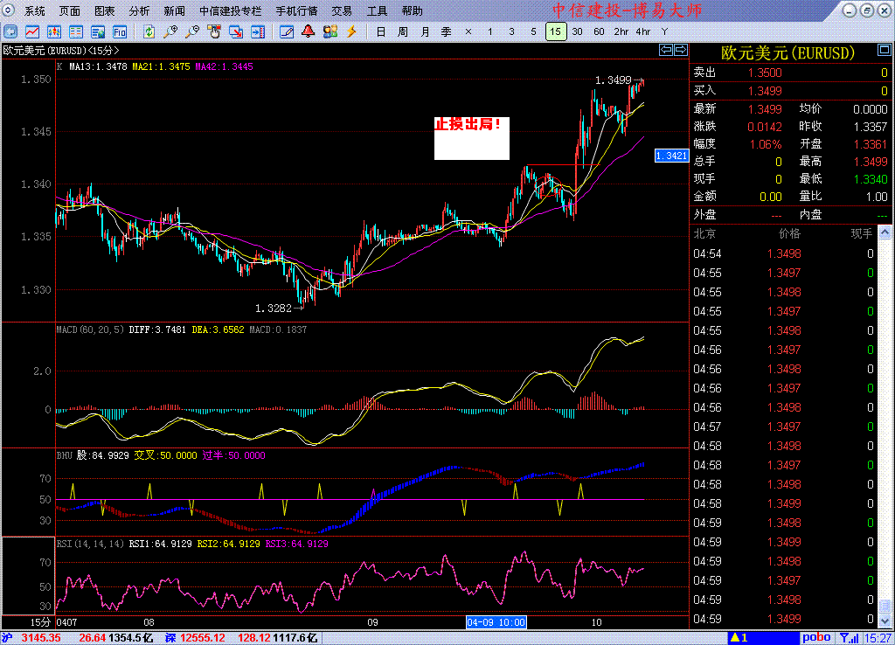Open the F10 info icon

tap(119, 32)
